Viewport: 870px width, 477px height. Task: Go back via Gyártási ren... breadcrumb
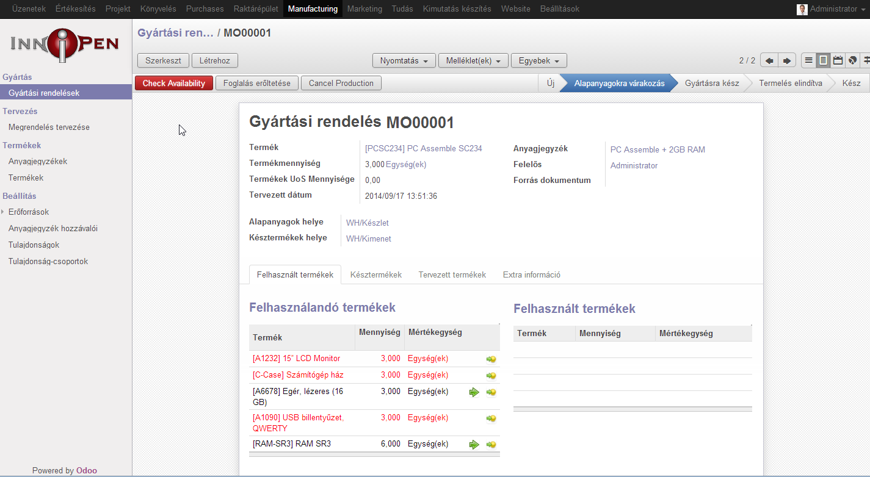pyautogui.click(x=175, y=33)
